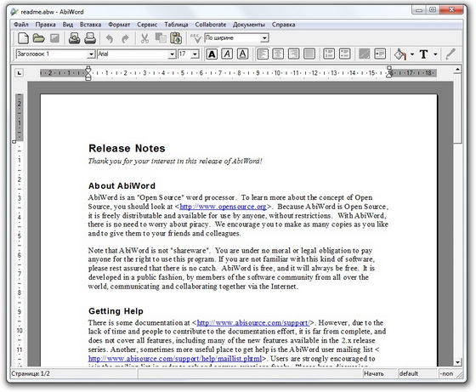Click 'default' in the status bar

[x=409, y=373]
